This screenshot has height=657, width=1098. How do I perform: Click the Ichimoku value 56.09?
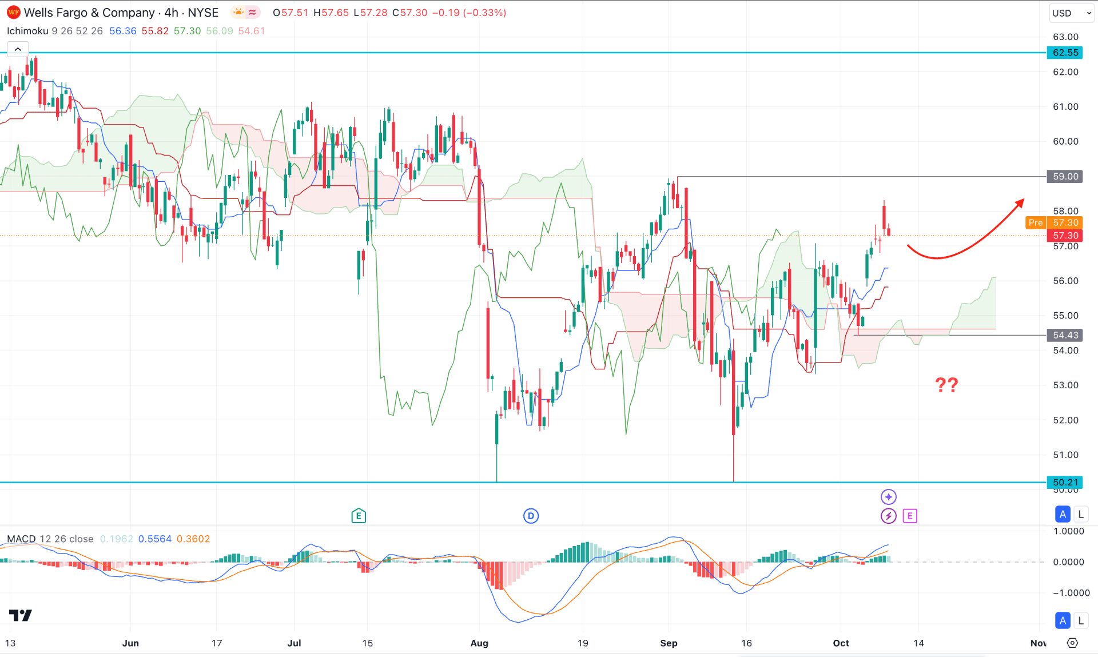(x=220, y=31)
